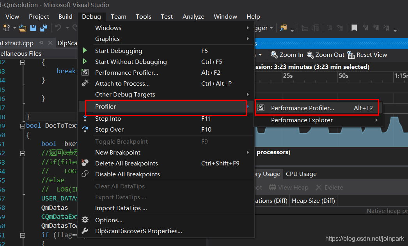The height and width of the screenshot is (246, 408).
Task: Collapse the DocToText function outline
Action: coord(23,126)
